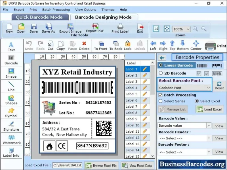The height and width of the screenshot is (170, 227).
Task: Cut the selected object
Action: click(51, 46)
